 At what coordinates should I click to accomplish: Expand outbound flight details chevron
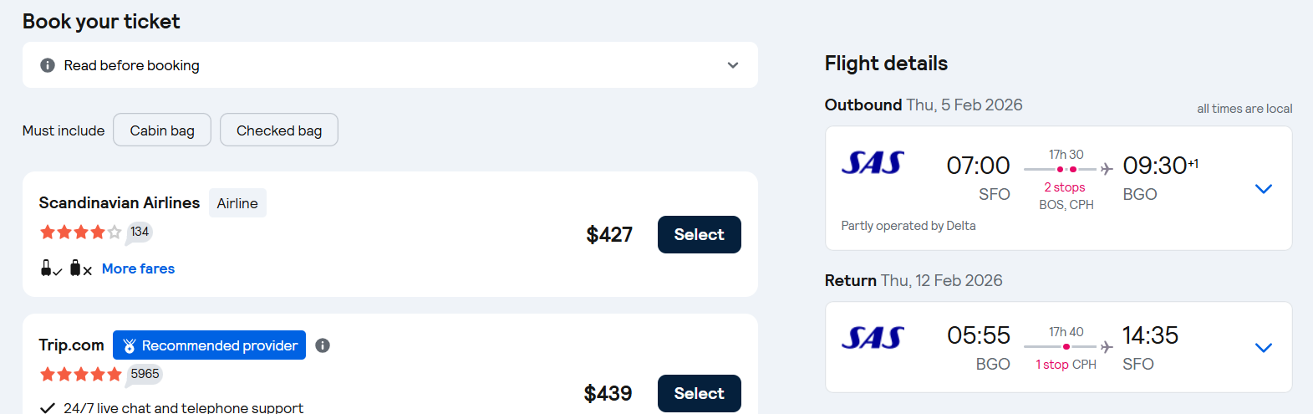click(1264, 189)
